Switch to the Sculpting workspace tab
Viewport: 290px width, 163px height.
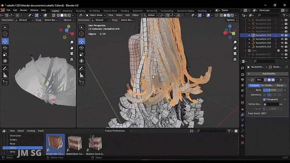pyautogui.click(x=80, y=11)
